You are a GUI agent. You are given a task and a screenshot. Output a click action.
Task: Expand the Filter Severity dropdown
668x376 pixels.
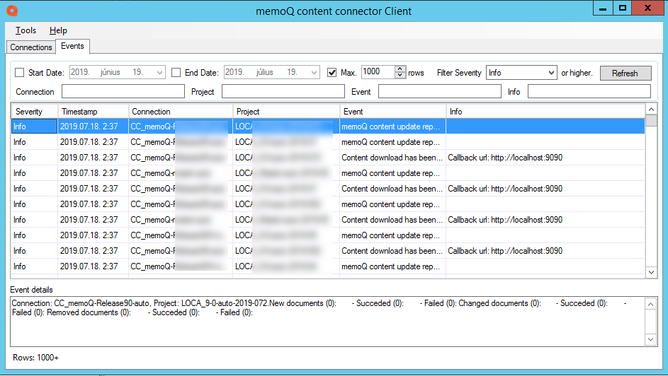click(551, 73)
